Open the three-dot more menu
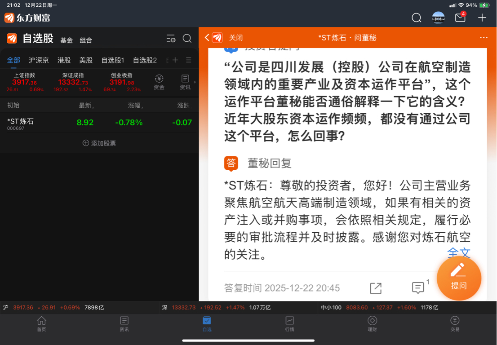Image resolution: width=497 pixels, height=345 pixels. (x=484, y=38)
